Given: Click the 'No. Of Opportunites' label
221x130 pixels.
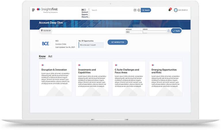Looking at the screenshot, I should (x=86, y=41).
